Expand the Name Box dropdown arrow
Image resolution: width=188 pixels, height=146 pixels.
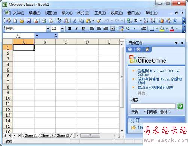tap(37, 36)
